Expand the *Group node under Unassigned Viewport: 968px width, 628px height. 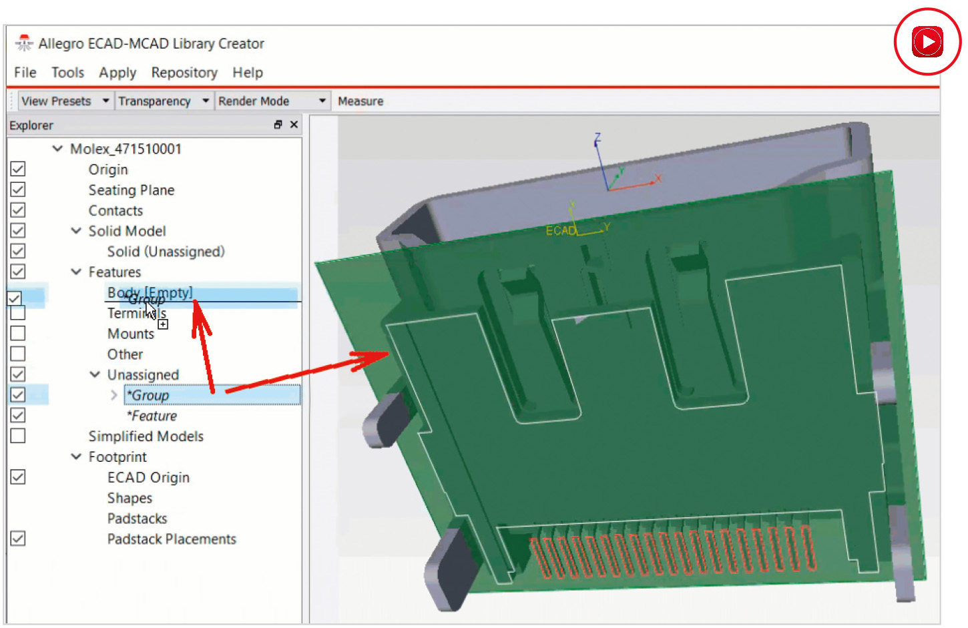pyautogui.click(x=114, y=395)
